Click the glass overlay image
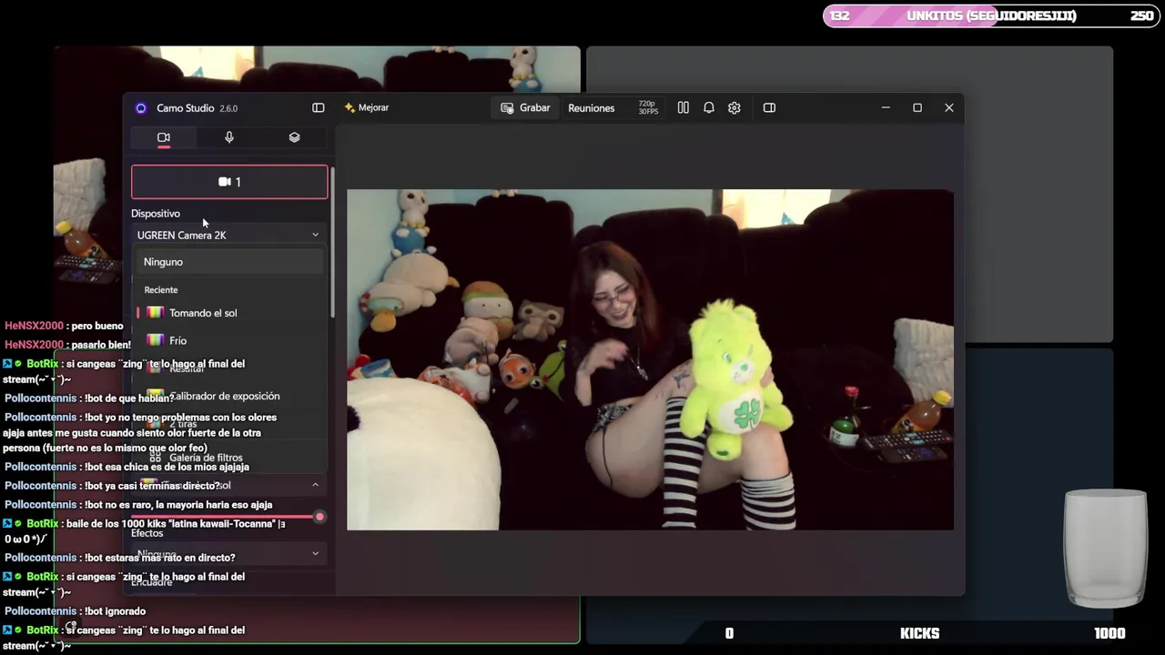Screen dimensions: 1165x655 [1106, 549]
